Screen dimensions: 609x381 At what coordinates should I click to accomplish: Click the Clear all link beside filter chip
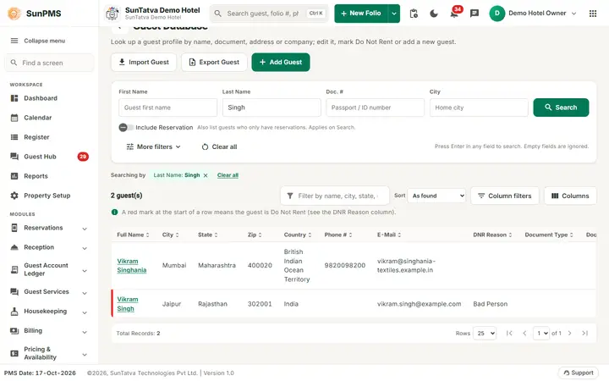click(x=228, y=175)
